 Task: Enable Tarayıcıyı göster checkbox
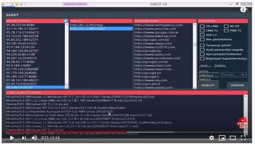click(202, 45)
